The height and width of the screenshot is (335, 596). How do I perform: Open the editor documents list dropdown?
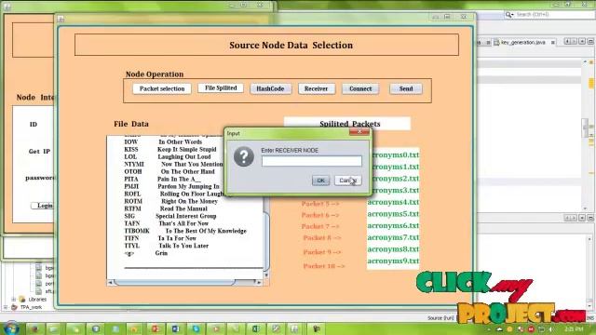[x=582, y=41]
